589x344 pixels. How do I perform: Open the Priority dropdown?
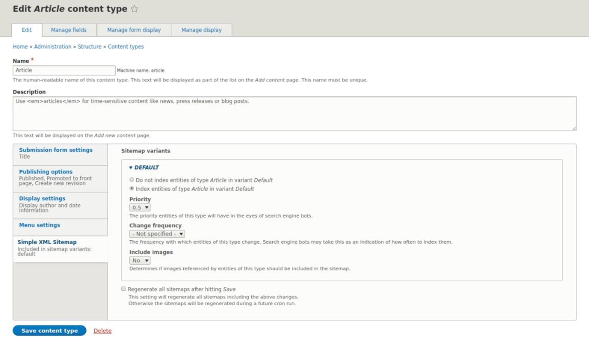140,207
